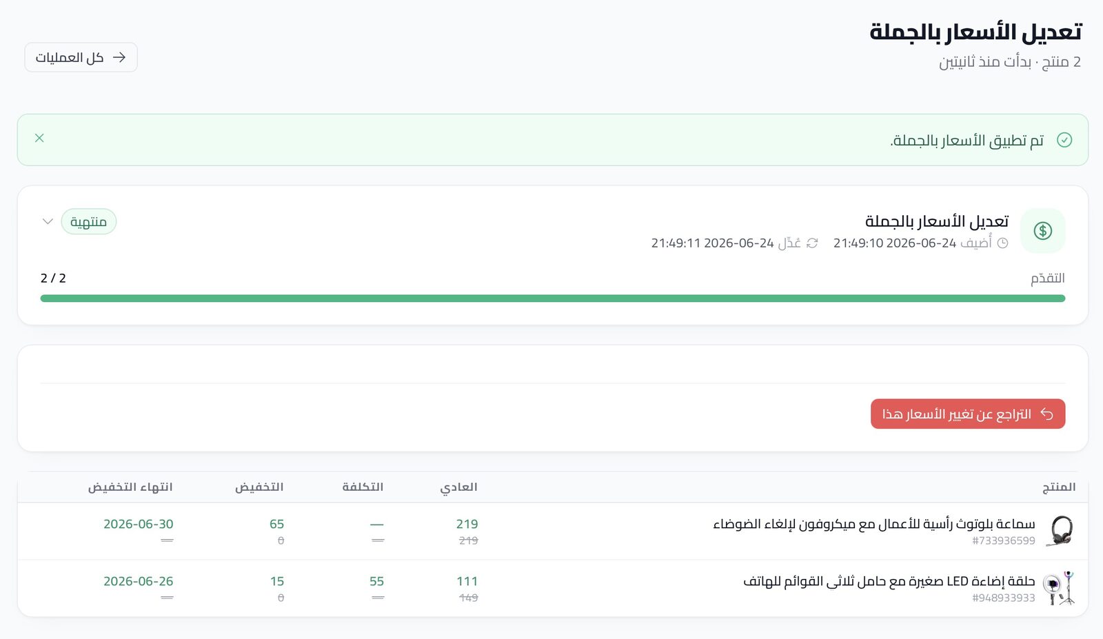The height and width of the screenshot is (639, 1103).
Task: Click the page title تعديل الأسعار بالجملة
Action: [975, 32]
